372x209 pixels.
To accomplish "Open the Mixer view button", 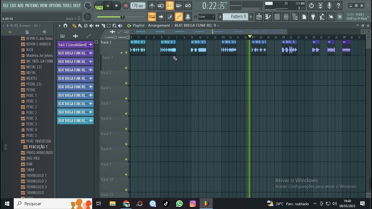I will (286, 17).
